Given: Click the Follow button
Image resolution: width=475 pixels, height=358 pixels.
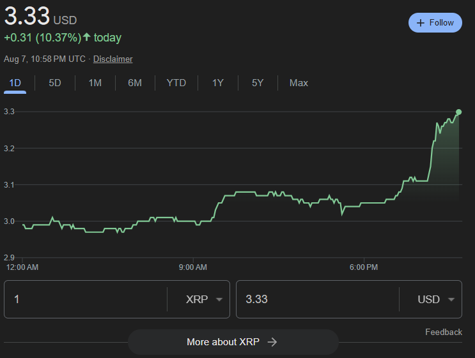Looking at the screenshot, I should coord(435,23).
